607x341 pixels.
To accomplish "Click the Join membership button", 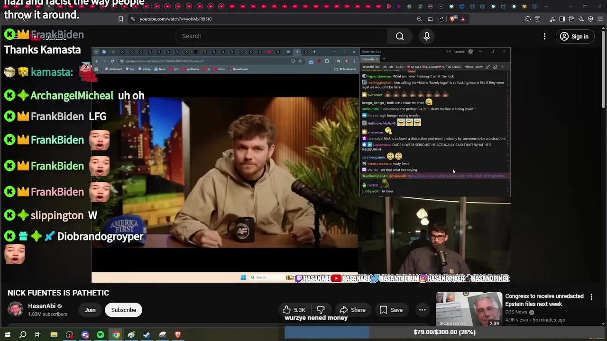I will click(x=90, y=310).
